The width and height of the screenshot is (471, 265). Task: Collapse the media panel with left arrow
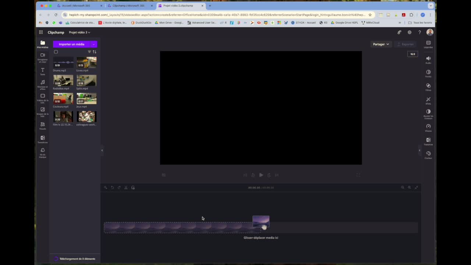[x=102, y=150]
